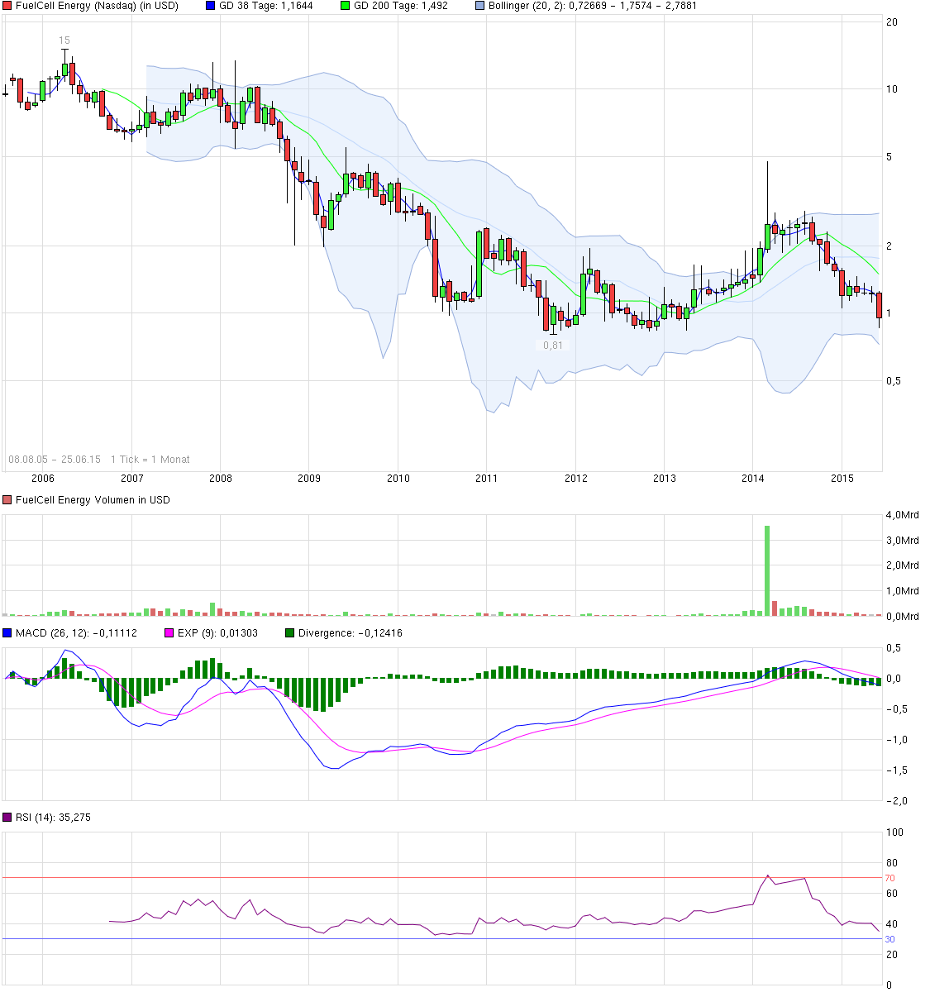Image resolution: width=930 pixels, height=997 pixels.
Task: Click the 2007 year label on time axis
Action: 131,479
